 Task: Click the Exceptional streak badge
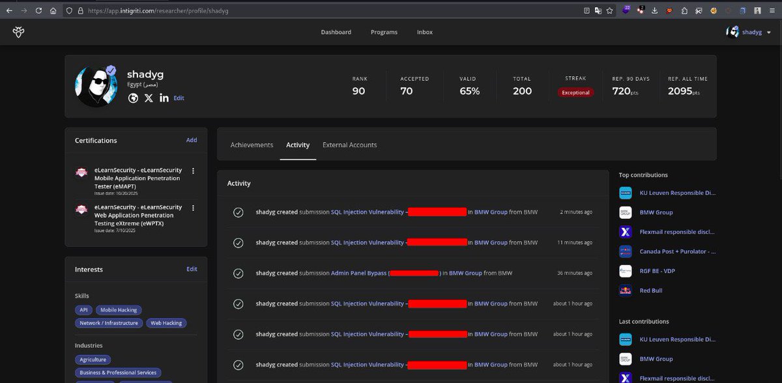point(575,92)
